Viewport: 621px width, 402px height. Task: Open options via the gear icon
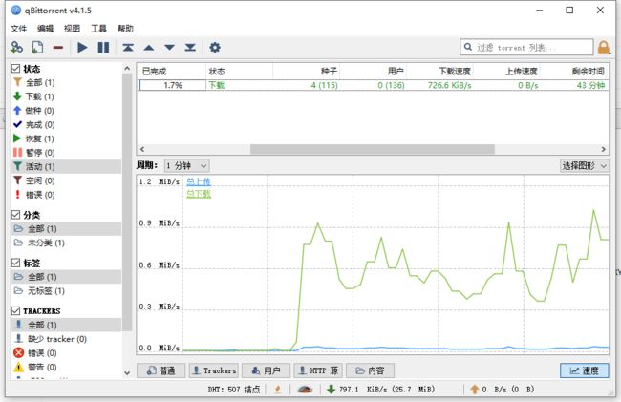tap(215, 48)
